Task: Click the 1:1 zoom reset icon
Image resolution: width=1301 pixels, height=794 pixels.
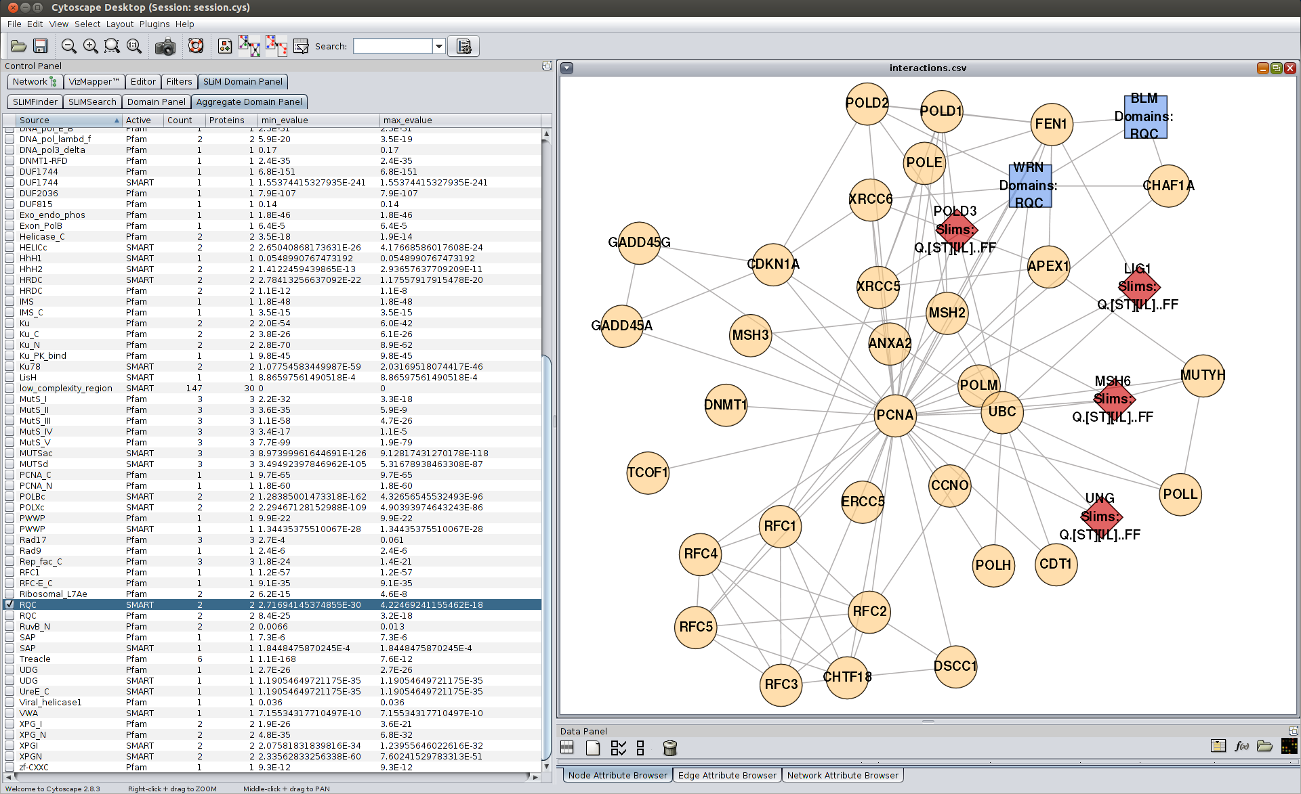Action: pyautogui.click(x=134, y=46)
